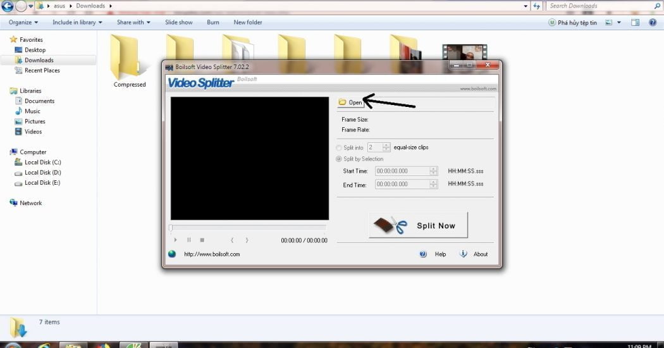Click 'Downloads' in the address breadcrumb
664x348 pixels.
[x=90, y=6]
